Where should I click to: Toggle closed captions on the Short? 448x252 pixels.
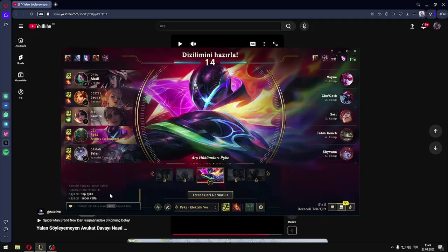tap(253, 44)
